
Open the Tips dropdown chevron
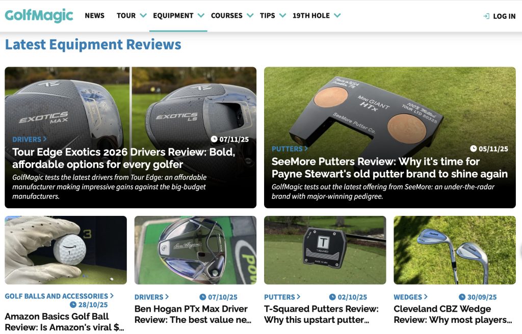click(282, 16)
